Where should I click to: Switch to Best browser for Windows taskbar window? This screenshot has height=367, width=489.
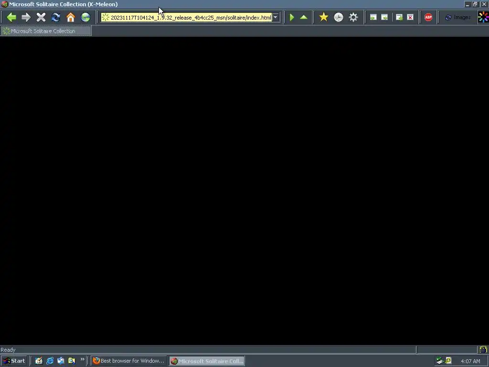click(129, 361)
